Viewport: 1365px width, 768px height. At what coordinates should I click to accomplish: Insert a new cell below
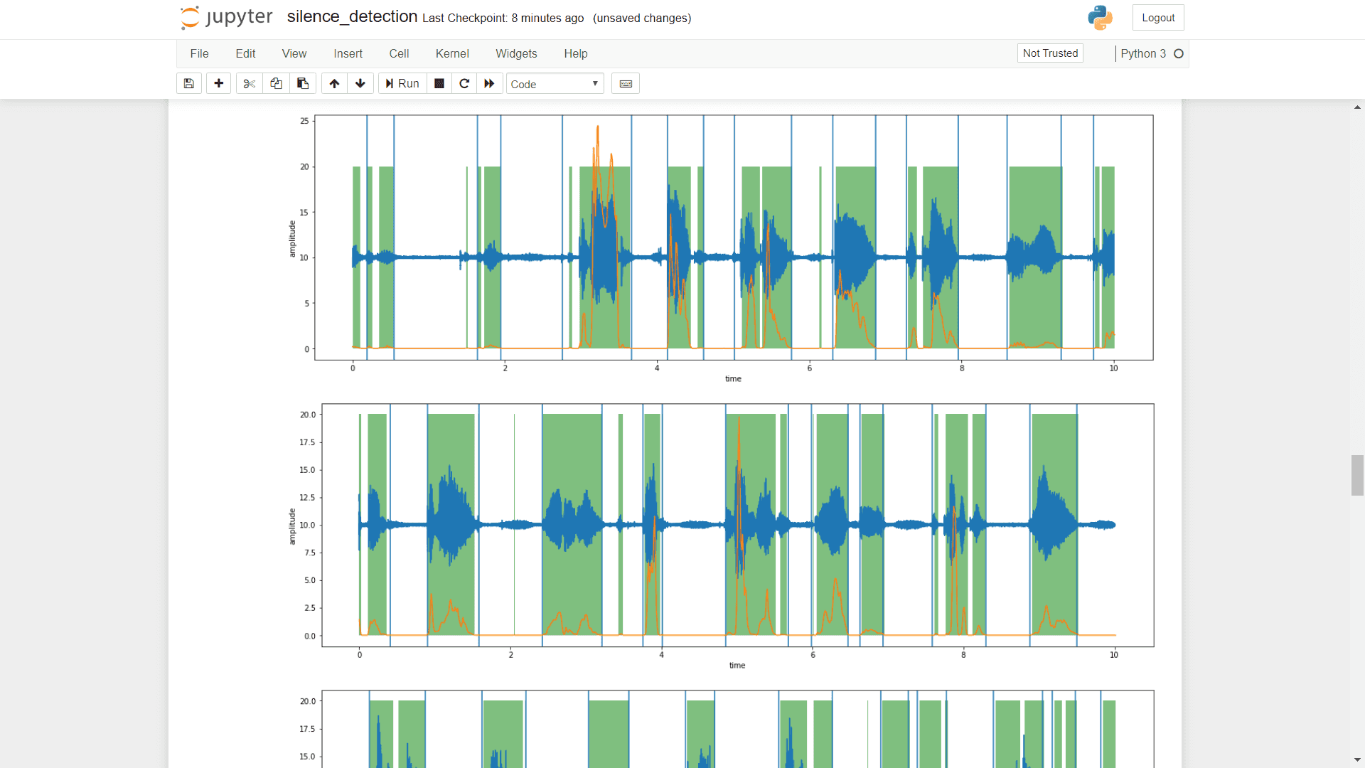pos(218,83)
